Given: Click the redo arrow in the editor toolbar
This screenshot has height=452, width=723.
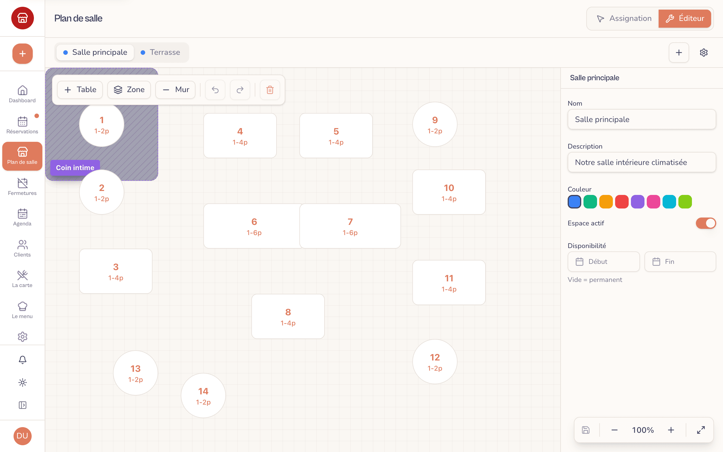Looking at the screenshot, I should pyautogui.click(x=240, y=90).
